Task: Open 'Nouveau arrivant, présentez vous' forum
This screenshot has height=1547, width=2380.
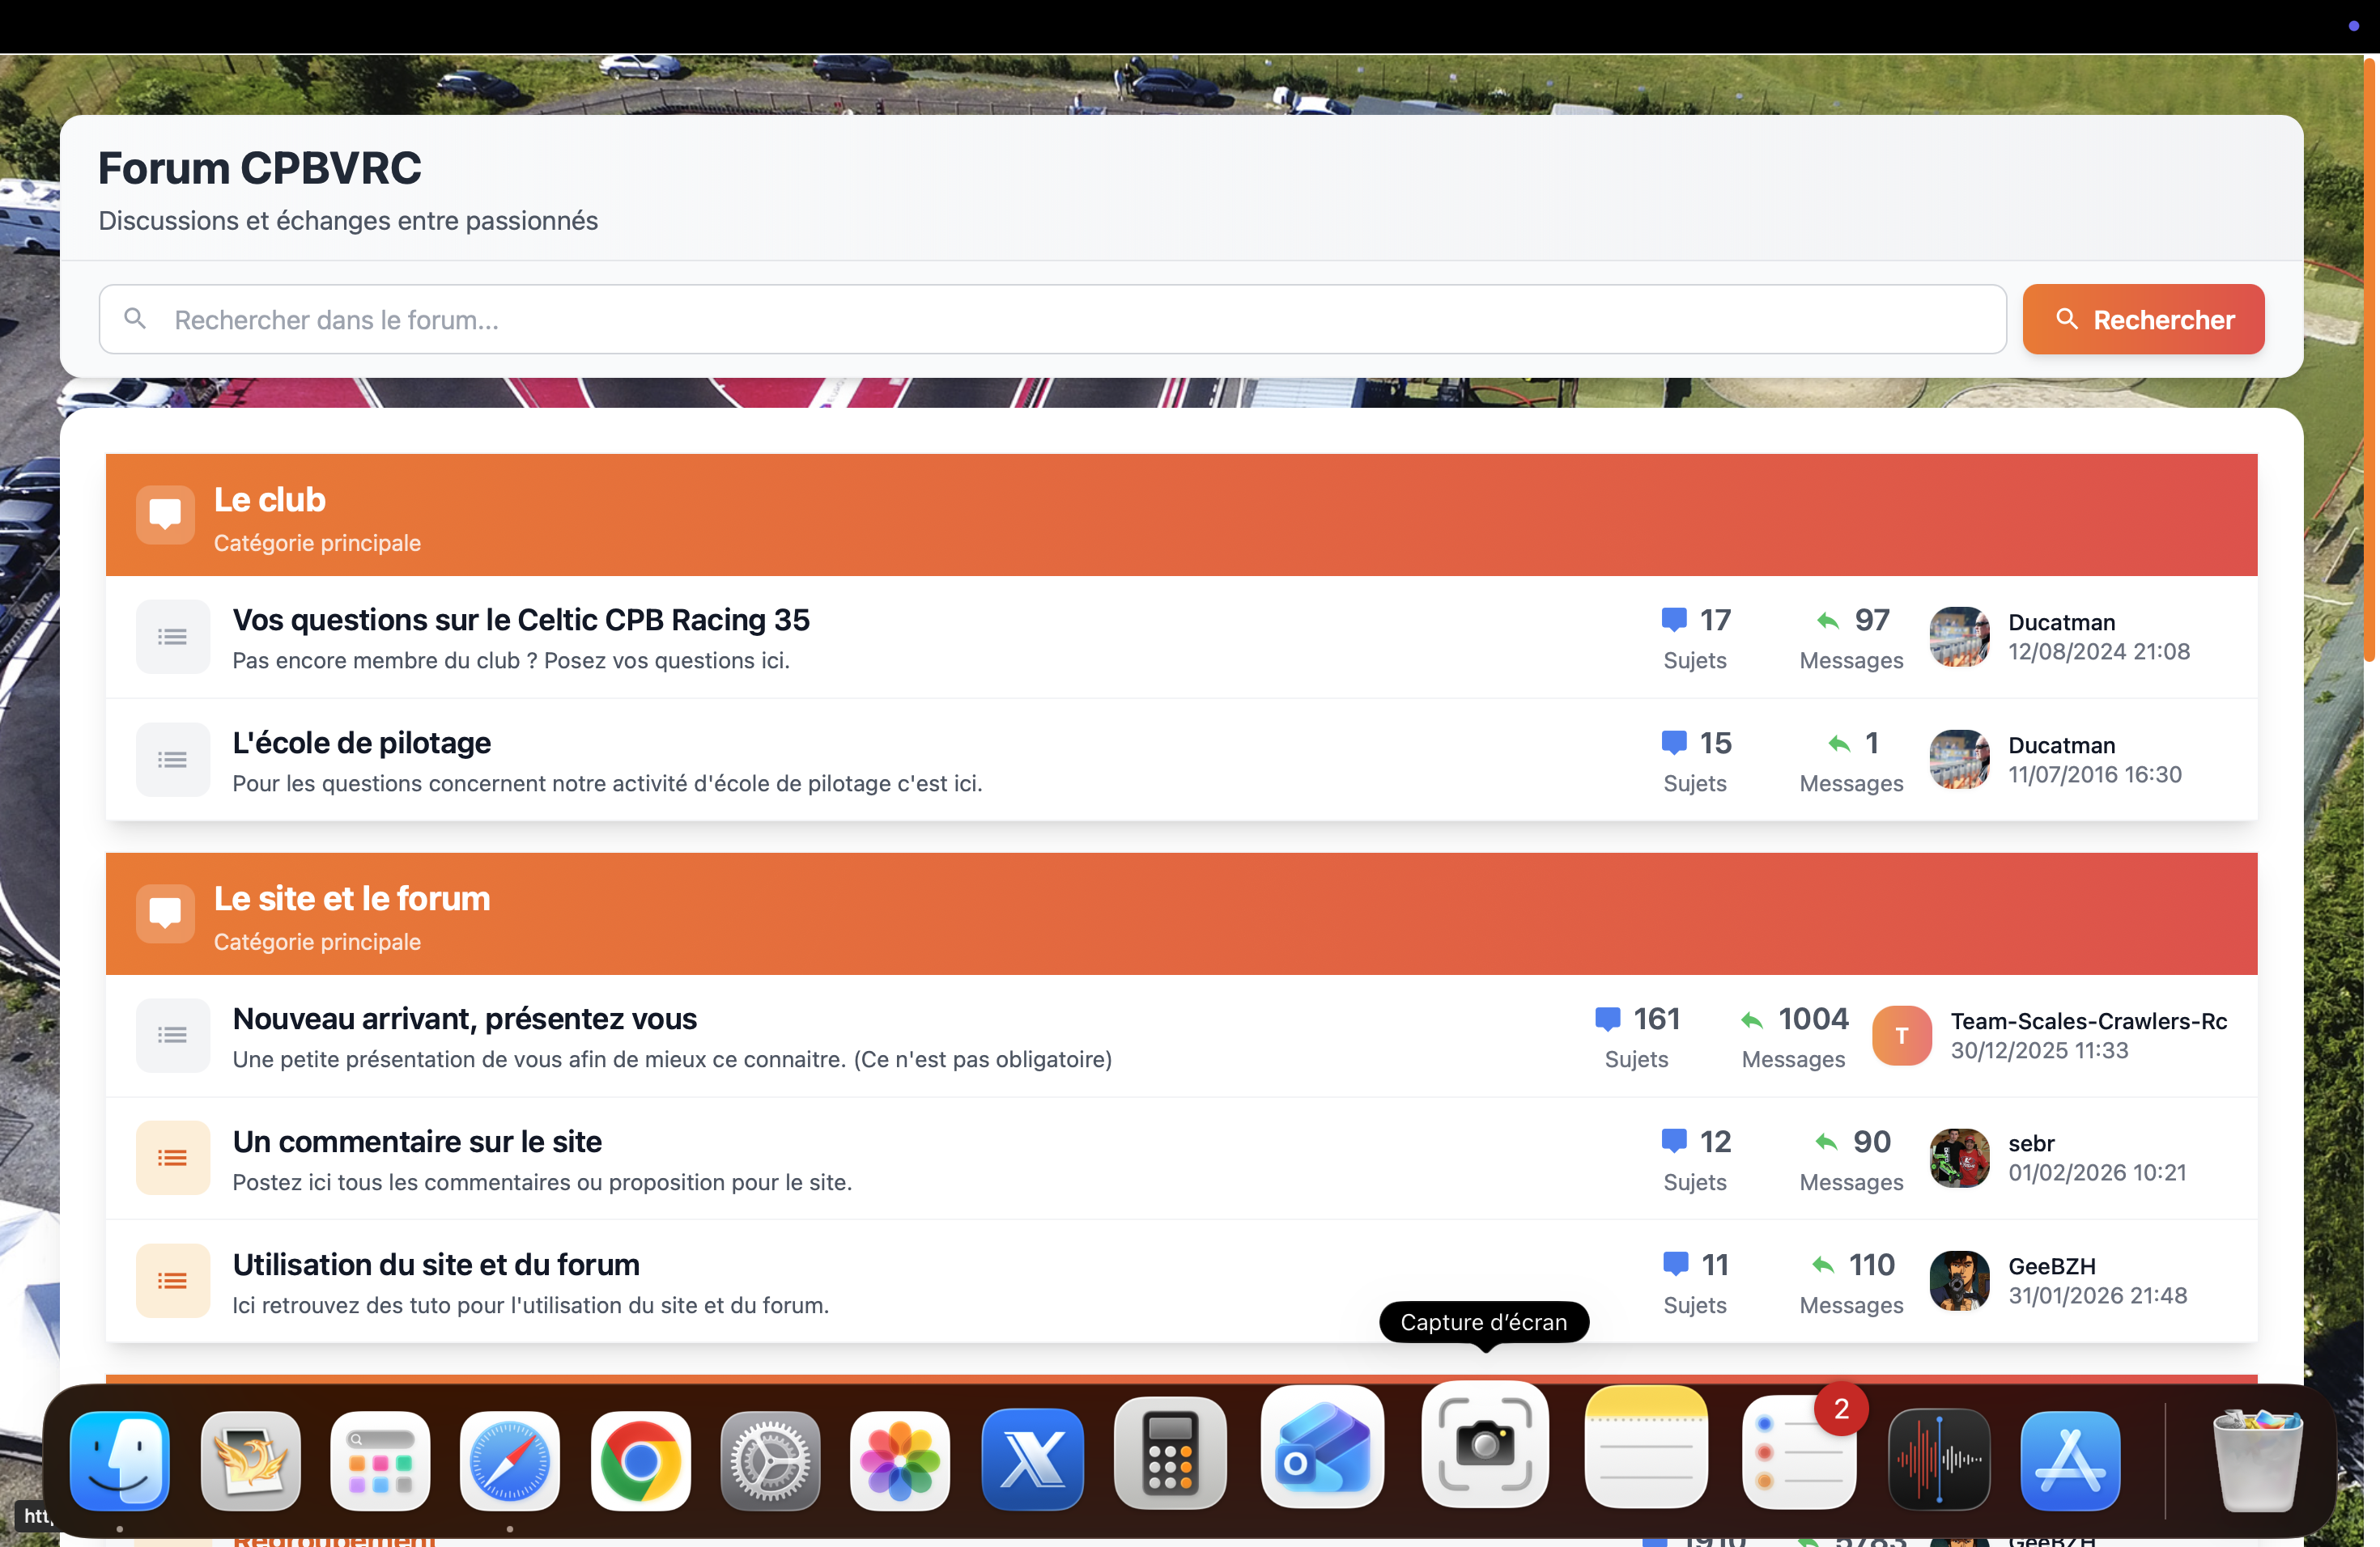Action: click(x=464, y=1019)
